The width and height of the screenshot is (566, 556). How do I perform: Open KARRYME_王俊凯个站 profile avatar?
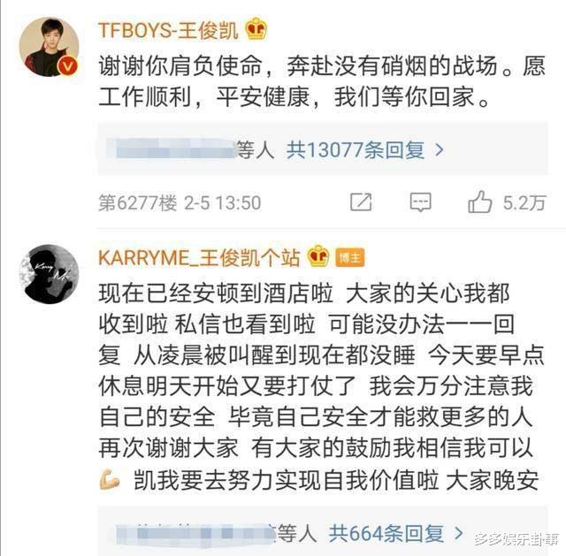coord(49,274)
